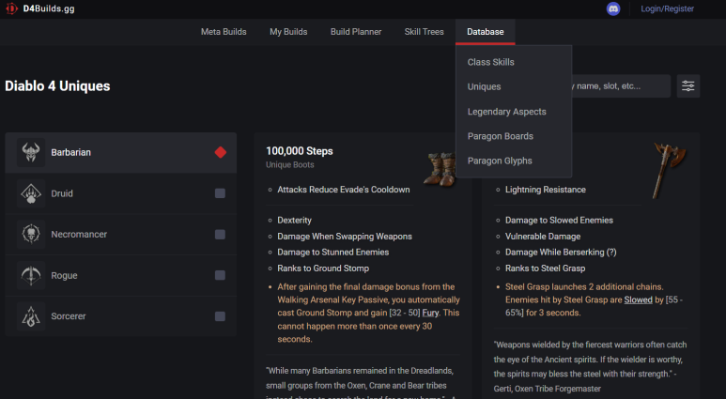Collapse the Database dropdown menu
This screenshot has height=399, width=726.
(486, 32)
